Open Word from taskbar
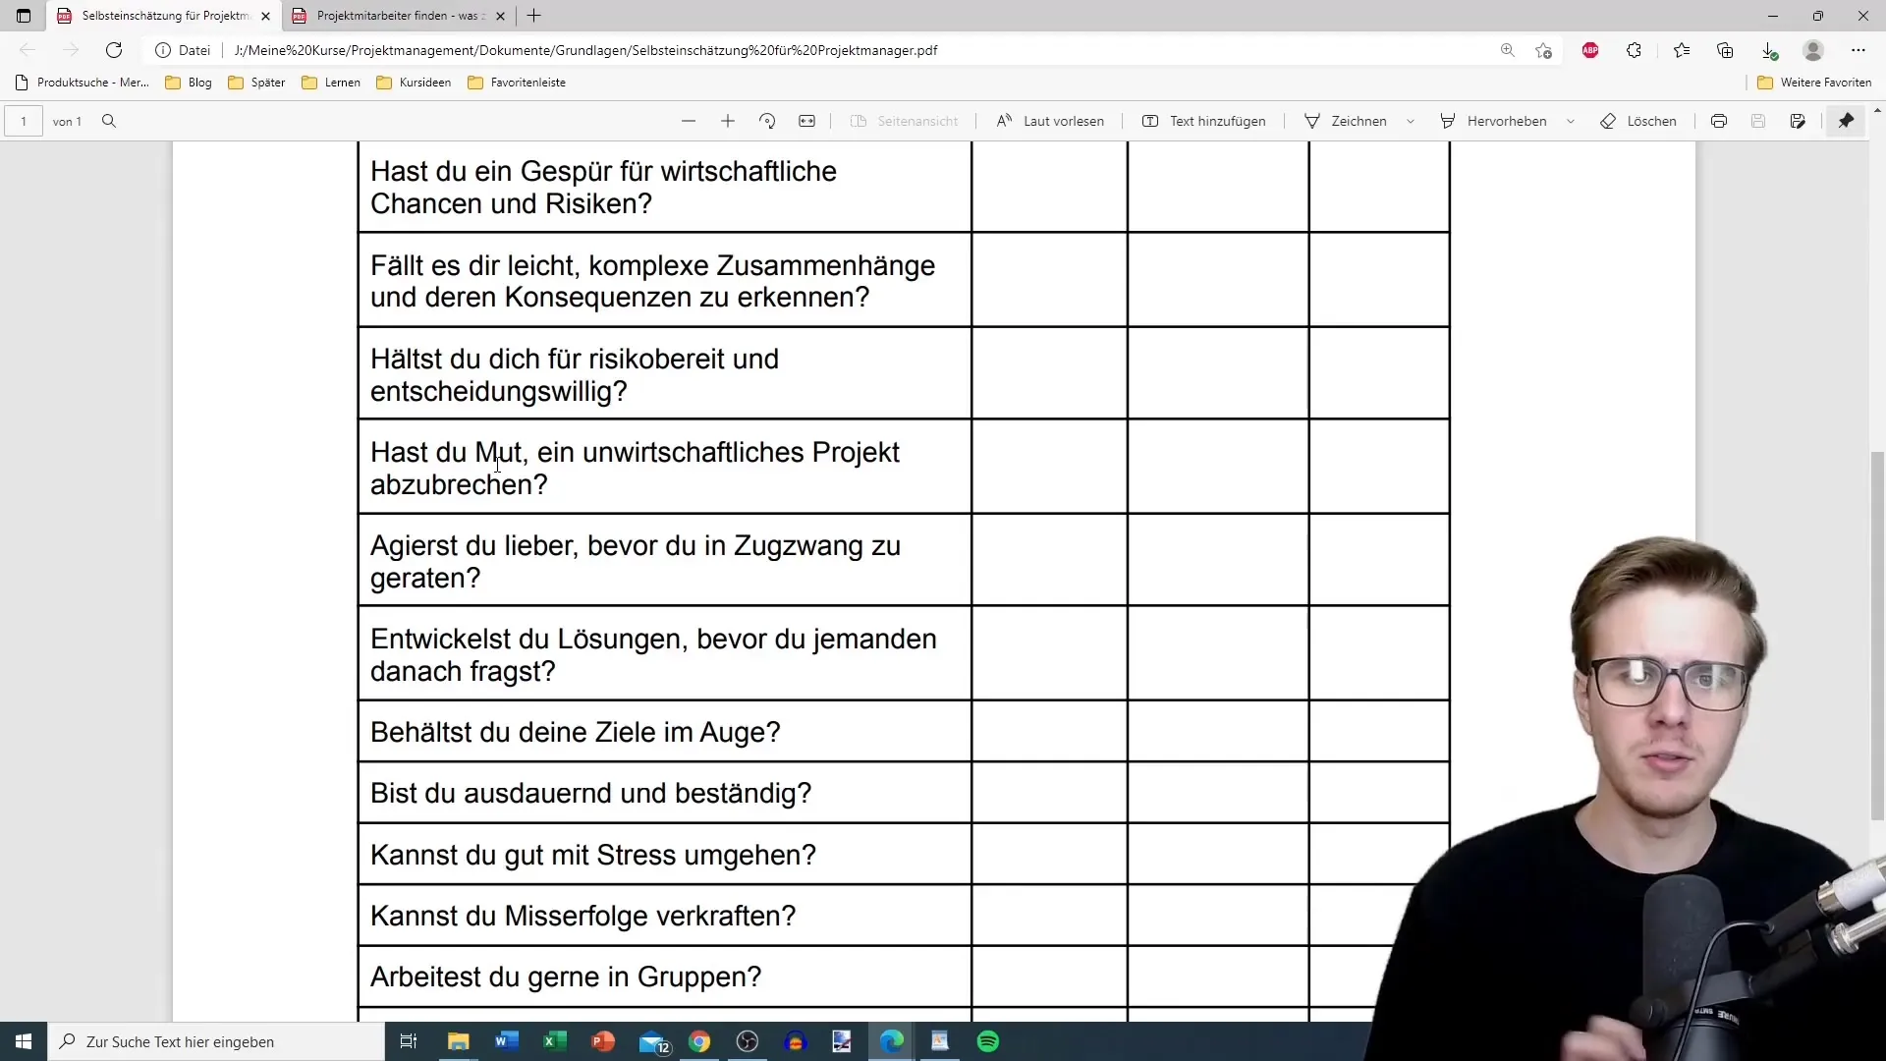 click(507, 1041)
